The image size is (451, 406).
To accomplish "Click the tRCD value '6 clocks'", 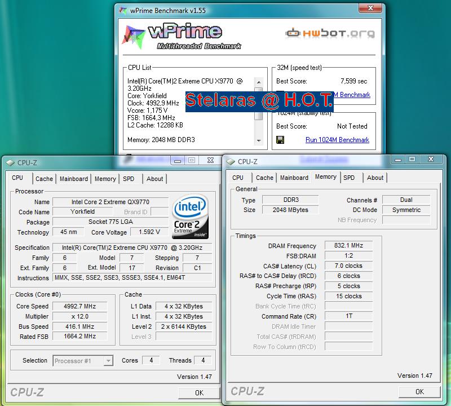I will pyautogui.click(x=348, y=276).
